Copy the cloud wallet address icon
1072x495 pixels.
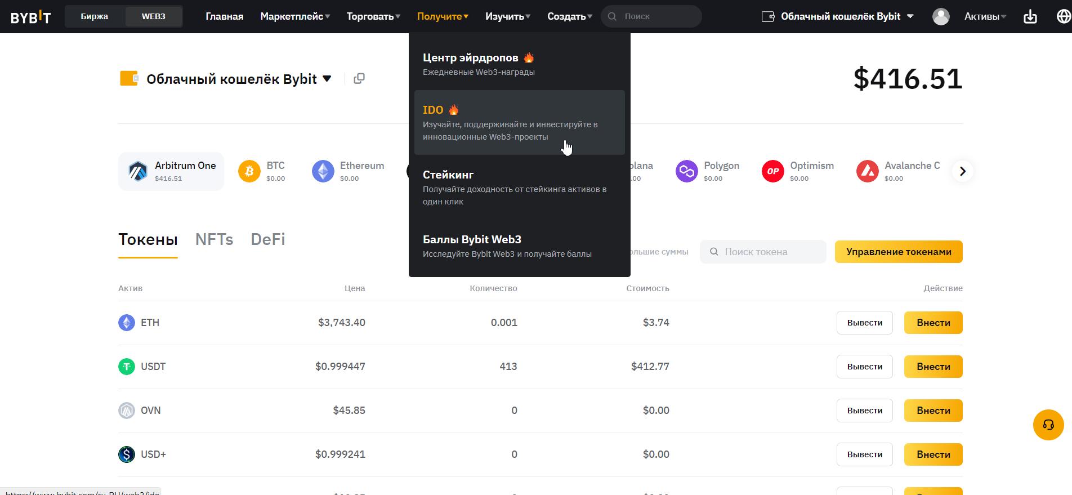pos(359,78)
